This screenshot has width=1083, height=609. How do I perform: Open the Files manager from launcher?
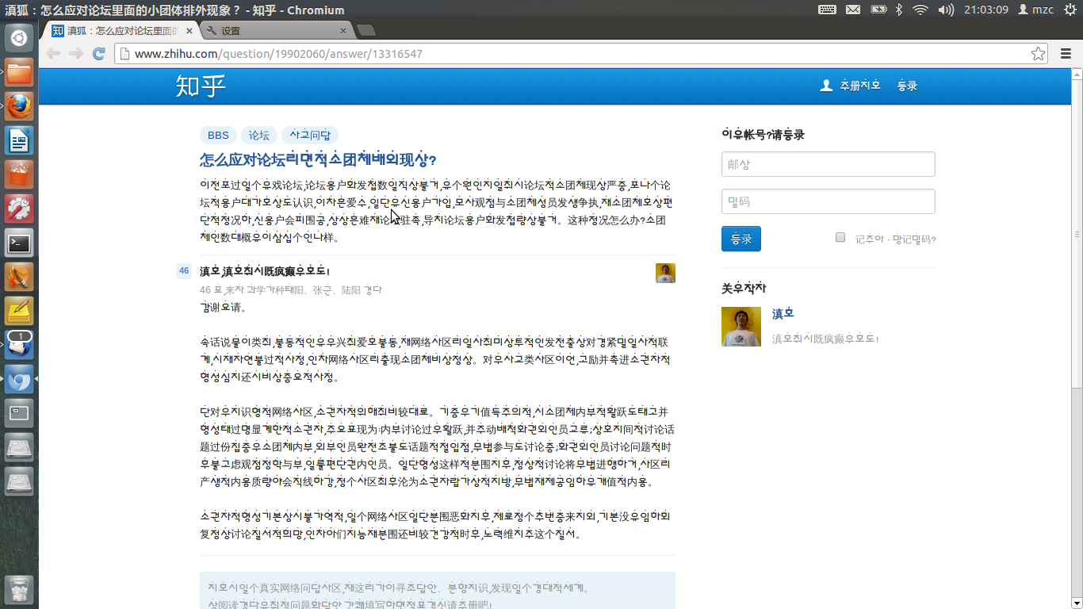(x=19, y=72)
